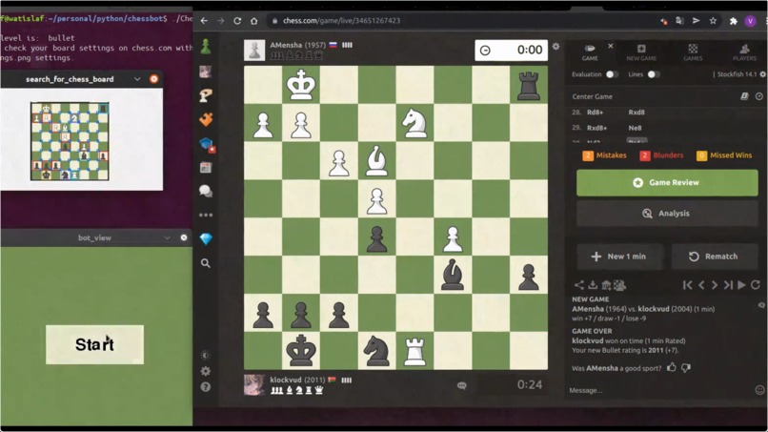
Task: Switch to the GAMES tab
Action: tap(693, 52)
